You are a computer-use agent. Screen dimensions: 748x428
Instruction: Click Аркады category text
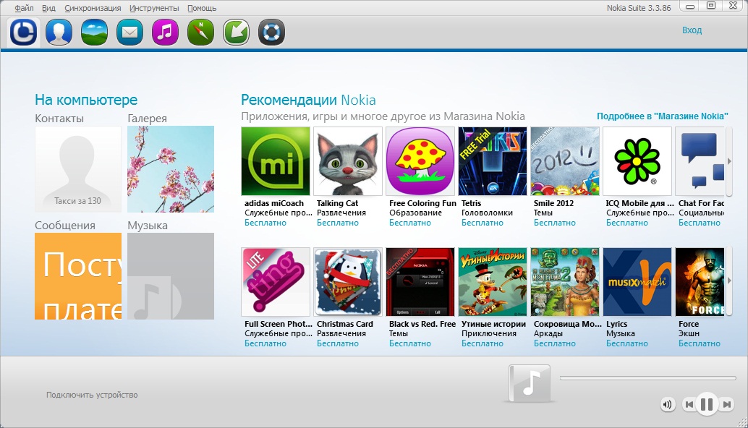click(x=548, y=333)
